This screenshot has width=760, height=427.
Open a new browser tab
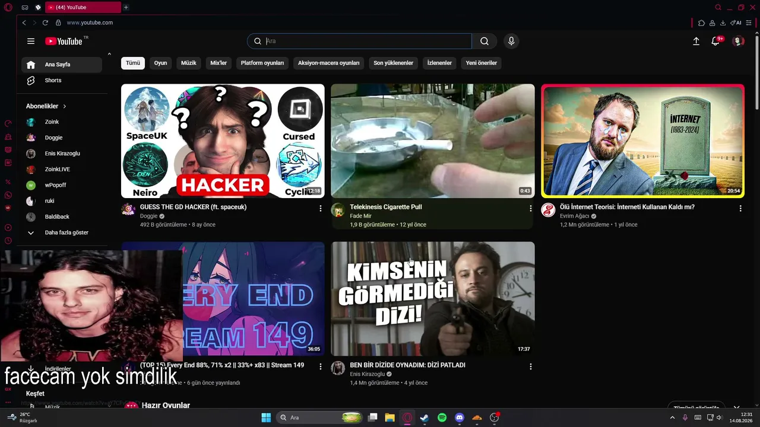pos(126,7)
